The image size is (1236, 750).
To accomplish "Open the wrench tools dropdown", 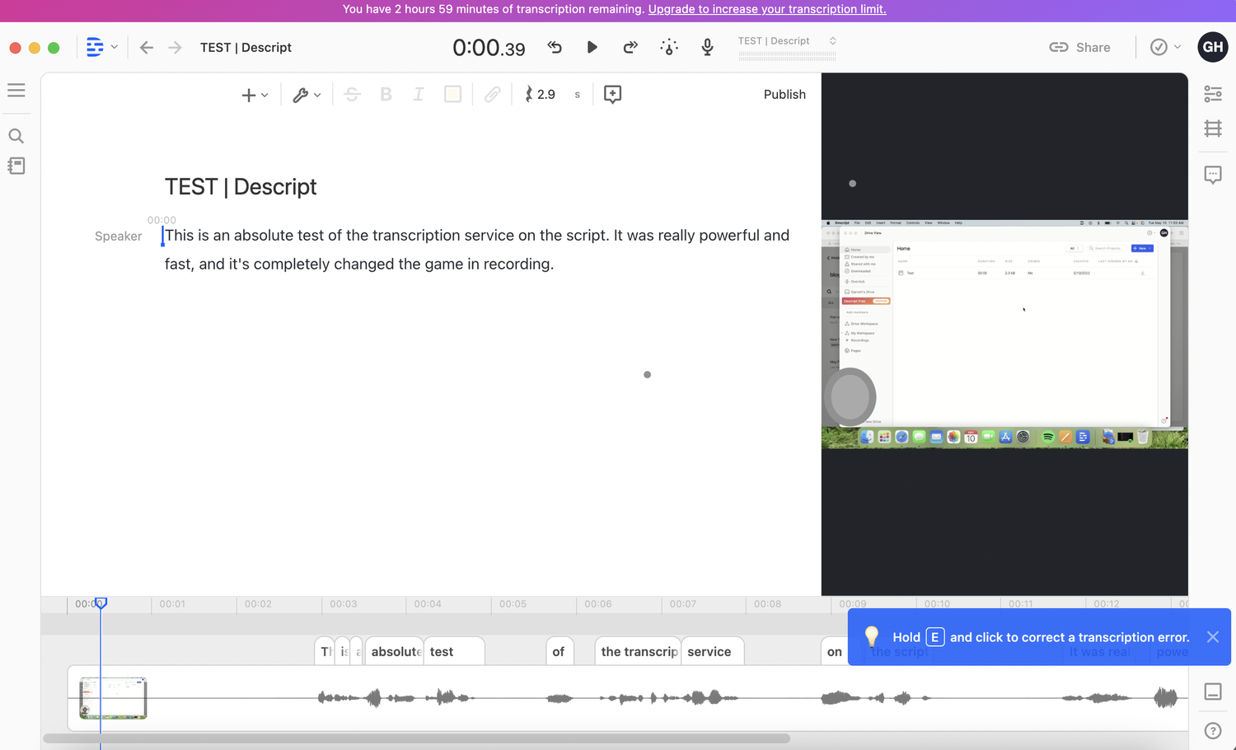I will click(307, 95).
